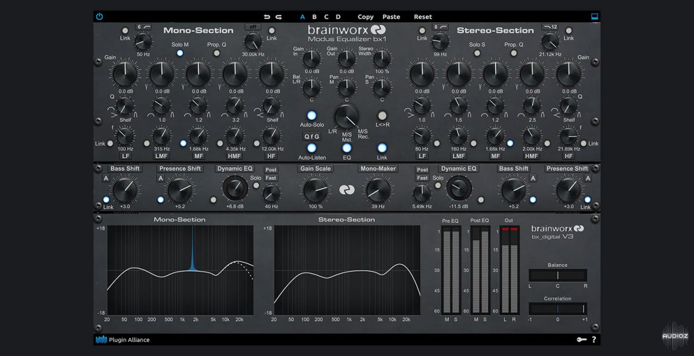Click the Mono-Maker knob
This screenshot has width=694, height=356.
tap(378, 190)
